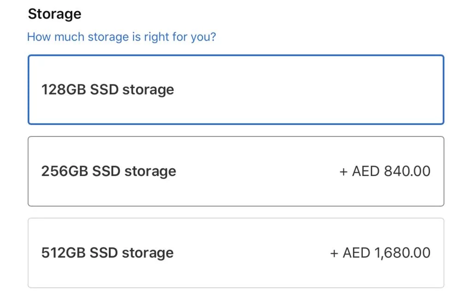Pick the 512GB SSD storage option

tap(236, 253)
